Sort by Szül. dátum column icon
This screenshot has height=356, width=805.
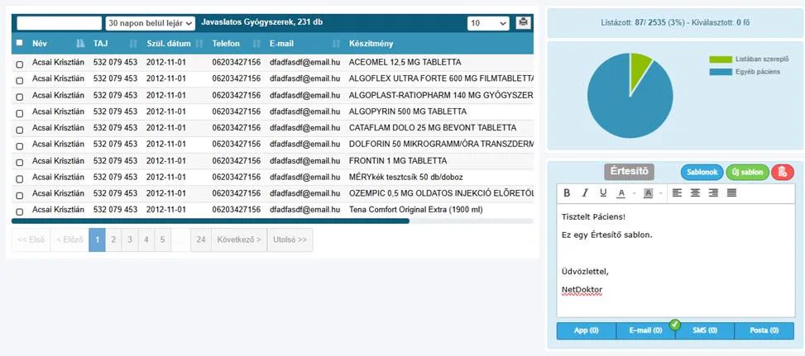[199, 44]
